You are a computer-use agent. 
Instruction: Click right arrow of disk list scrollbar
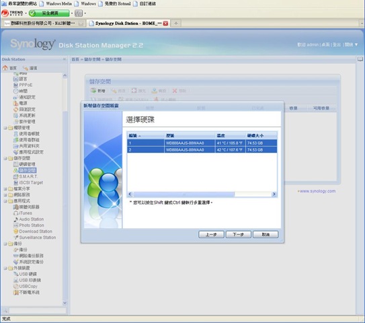pos(274,194)
